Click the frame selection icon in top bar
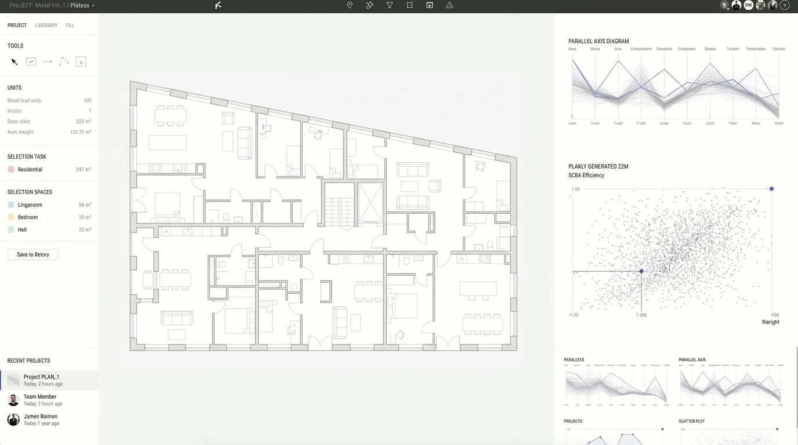Image resolution: width=798 pixels, height=445 pixels. pos(409,5)
